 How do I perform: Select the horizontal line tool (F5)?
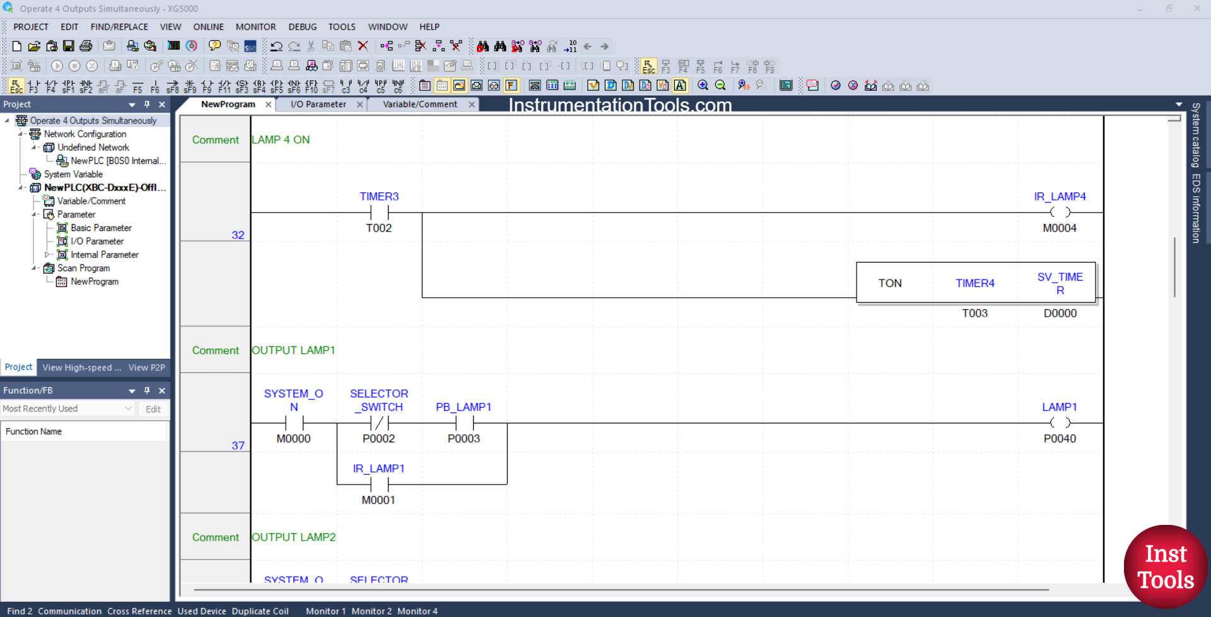(x=137, y=85)
